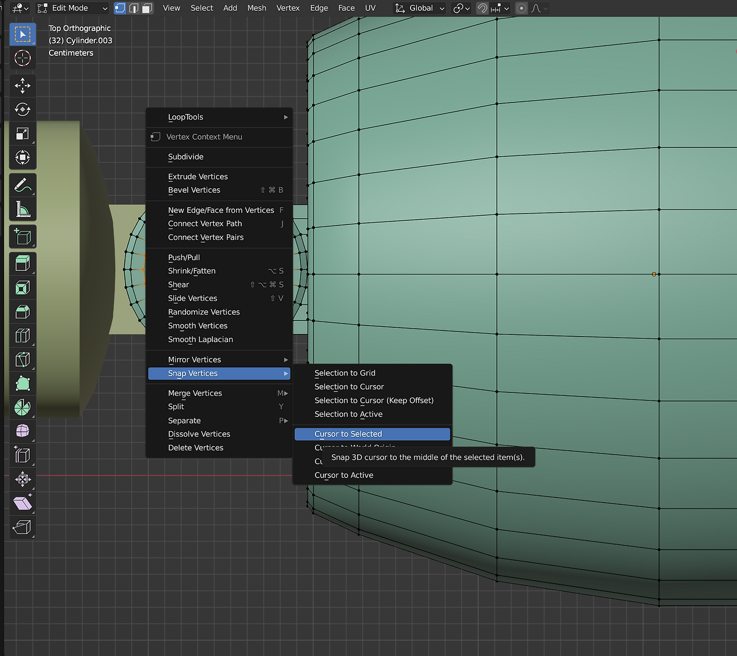Select the Extrude Region tool
This screenshot has height=656, width=737.
point(22,264)
